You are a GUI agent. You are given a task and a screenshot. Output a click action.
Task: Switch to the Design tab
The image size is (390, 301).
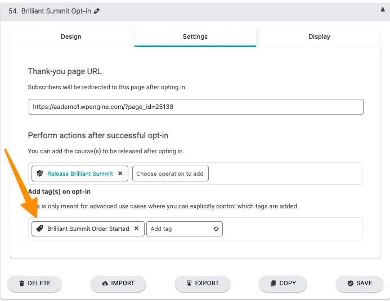pyautogui.click(x=71, y=37)
